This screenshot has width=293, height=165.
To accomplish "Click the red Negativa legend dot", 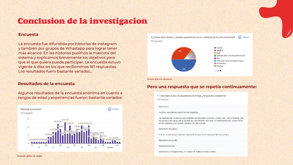I will [x=215, y=50].
